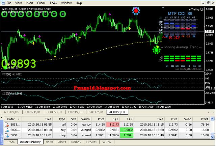The height and width of the screenshot is (162, 216).
Task: Switch to the EURUSD,H1 chart tab
Action: (x=54, y=112)
